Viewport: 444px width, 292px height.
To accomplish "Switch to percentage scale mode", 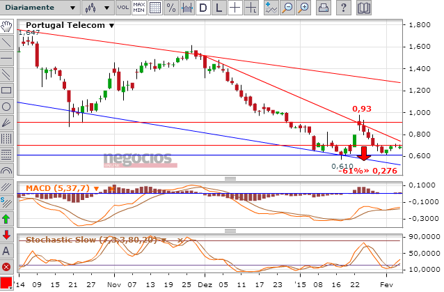I will (x=171, y=8).
